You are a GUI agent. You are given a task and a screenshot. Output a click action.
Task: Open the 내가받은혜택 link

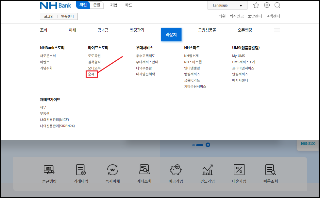point(145,74)
